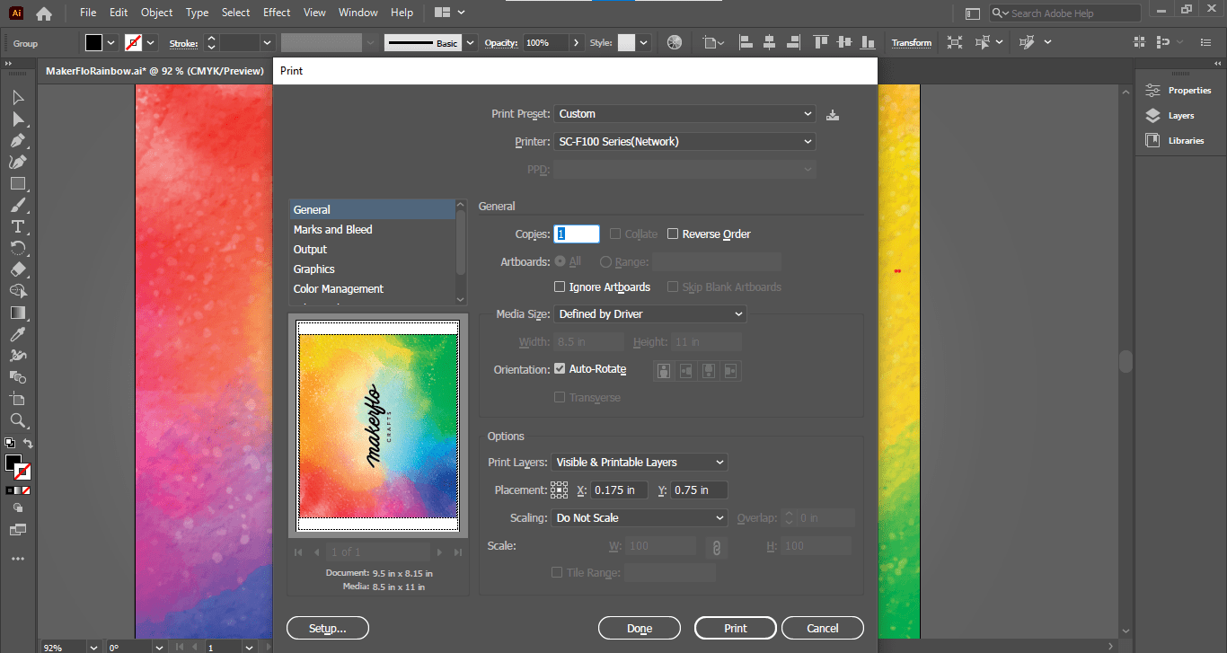Open the Layers panel
The height and width of the screenshot is (653, 1227).
[1180, 116]
